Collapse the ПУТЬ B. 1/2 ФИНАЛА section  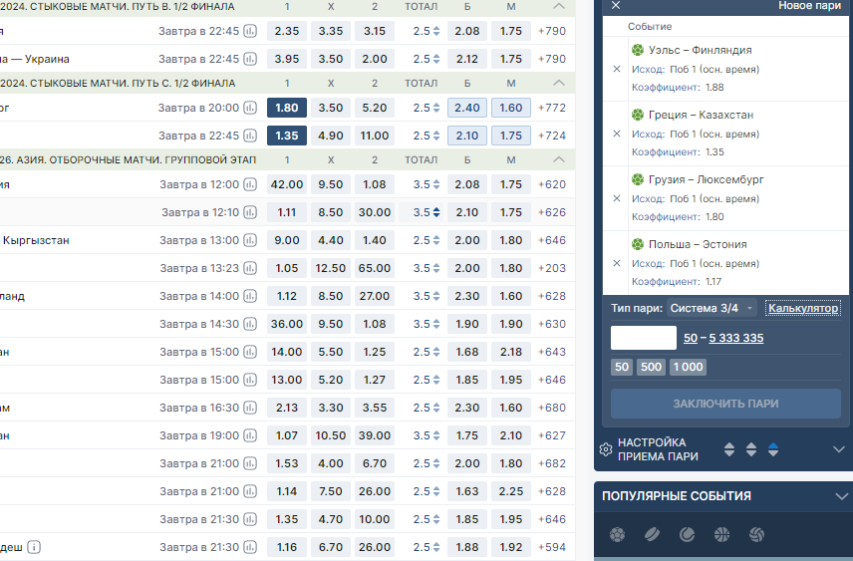tap(559, 7)
